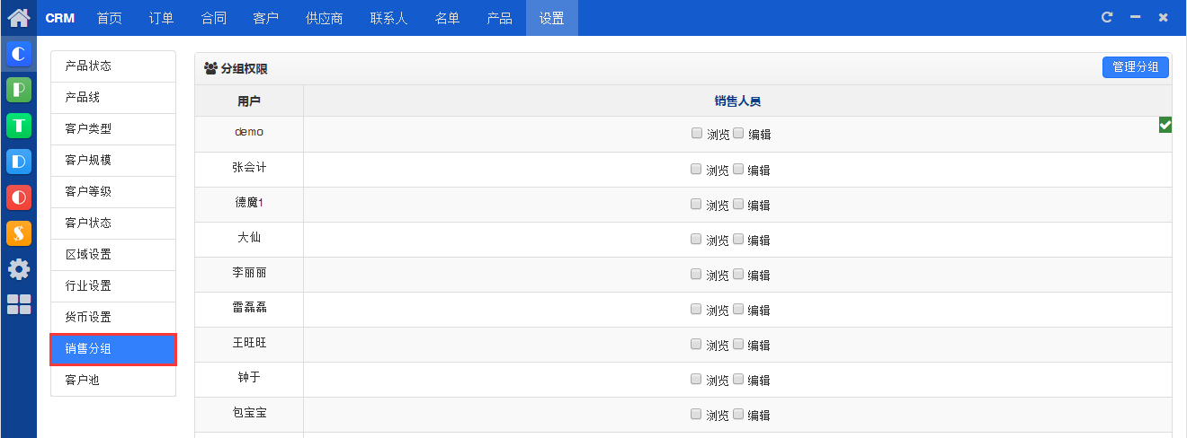Viewport: 1187px width, 438px height.
Task: Launch the green T app icon
Action: point(19,126)
